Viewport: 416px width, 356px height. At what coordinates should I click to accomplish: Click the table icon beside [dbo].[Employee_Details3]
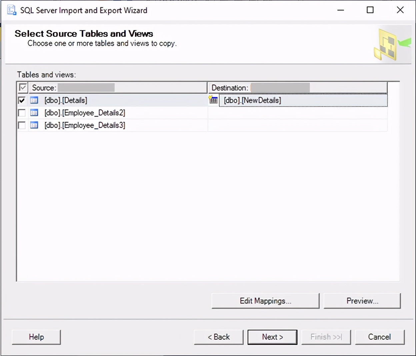tap(34, 125)
